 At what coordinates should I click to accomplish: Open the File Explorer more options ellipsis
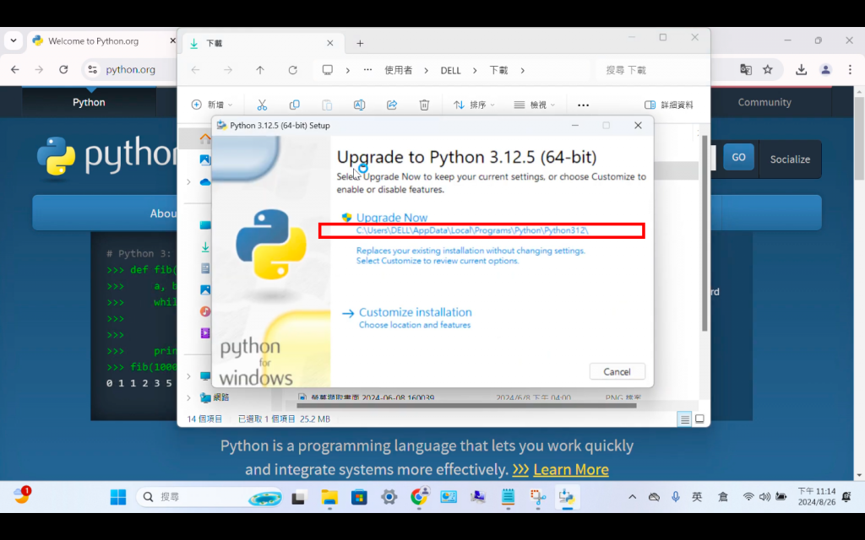click(583, 105)
